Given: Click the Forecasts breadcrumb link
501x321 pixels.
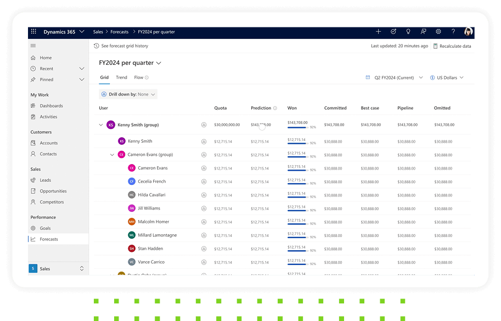Looking at the screenshot, I should 119,32.
